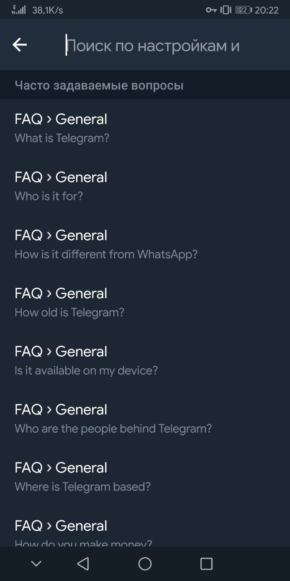Tap the Android back triangle button
Image resolution: width=290 pixels, height=581 pixels.
point(83,564)
